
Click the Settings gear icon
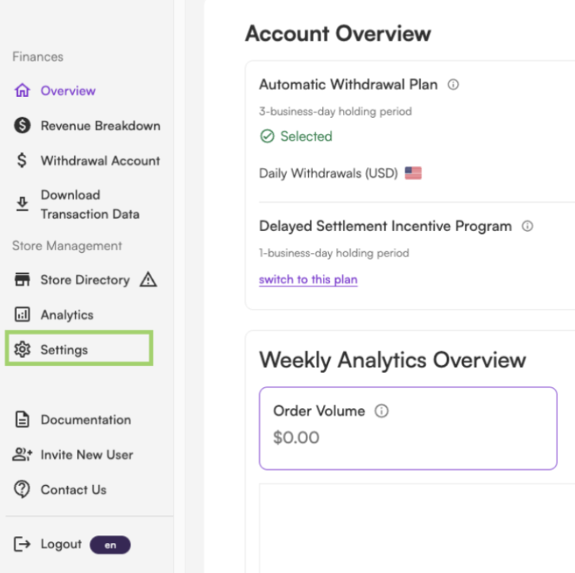pos(22,350)
